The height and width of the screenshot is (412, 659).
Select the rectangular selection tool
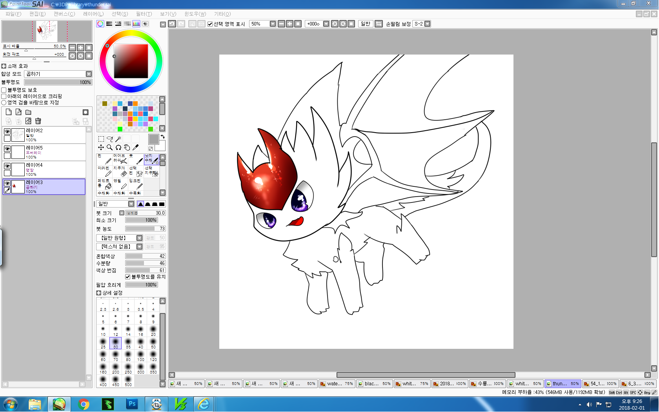click(101, 139)
